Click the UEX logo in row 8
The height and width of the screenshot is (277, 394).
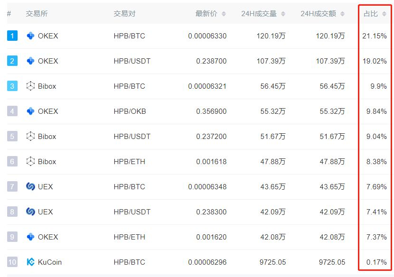pos(30,212)
